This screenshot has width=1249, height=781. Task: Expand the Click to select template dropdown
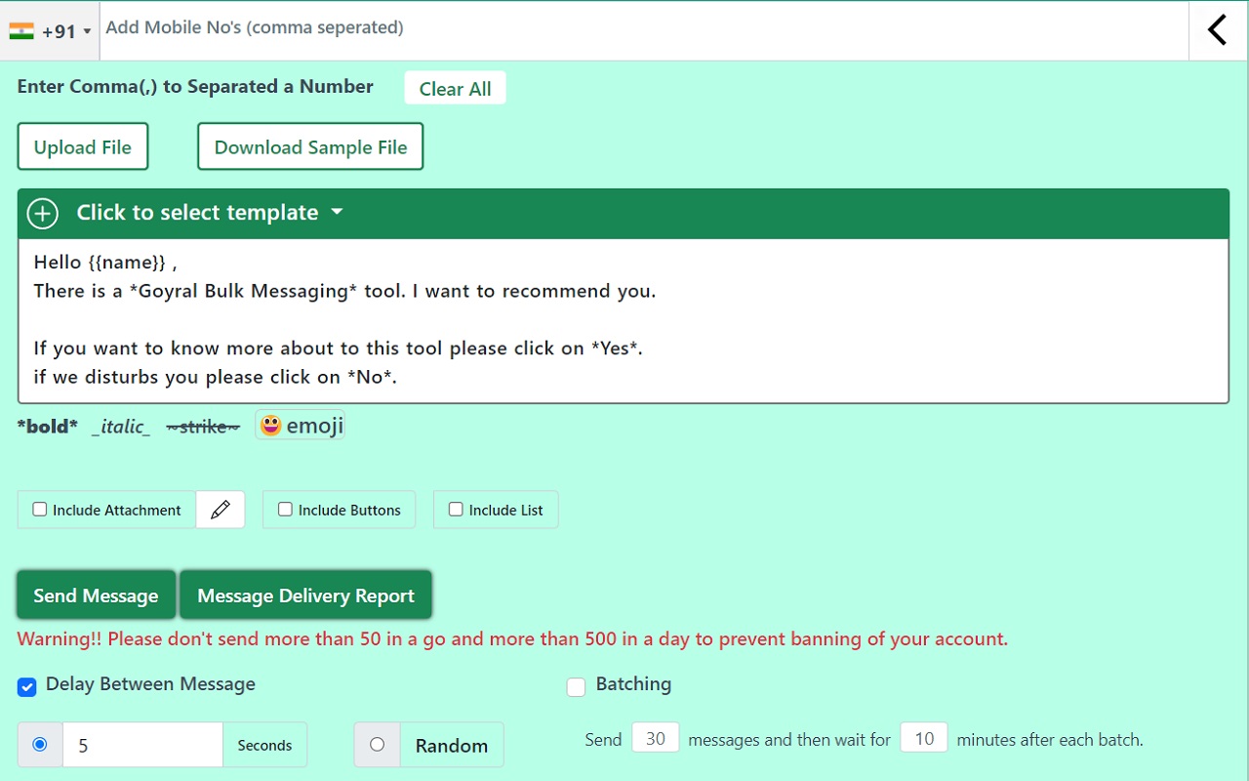click(x=210, y=213)
